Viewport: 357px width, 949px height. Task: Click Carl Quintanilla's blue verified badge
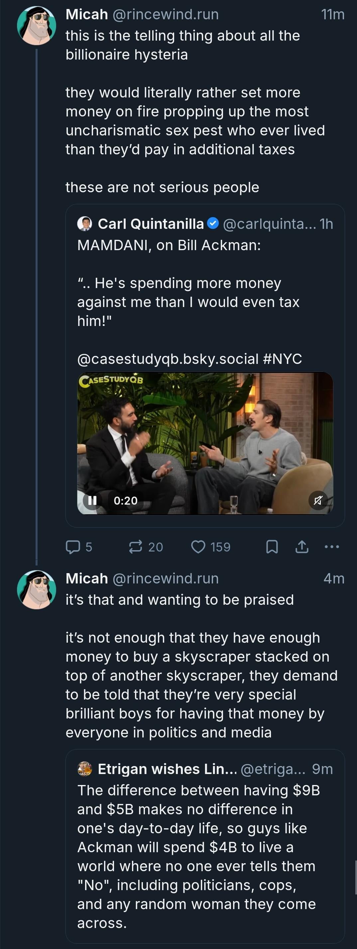point(213,223)
